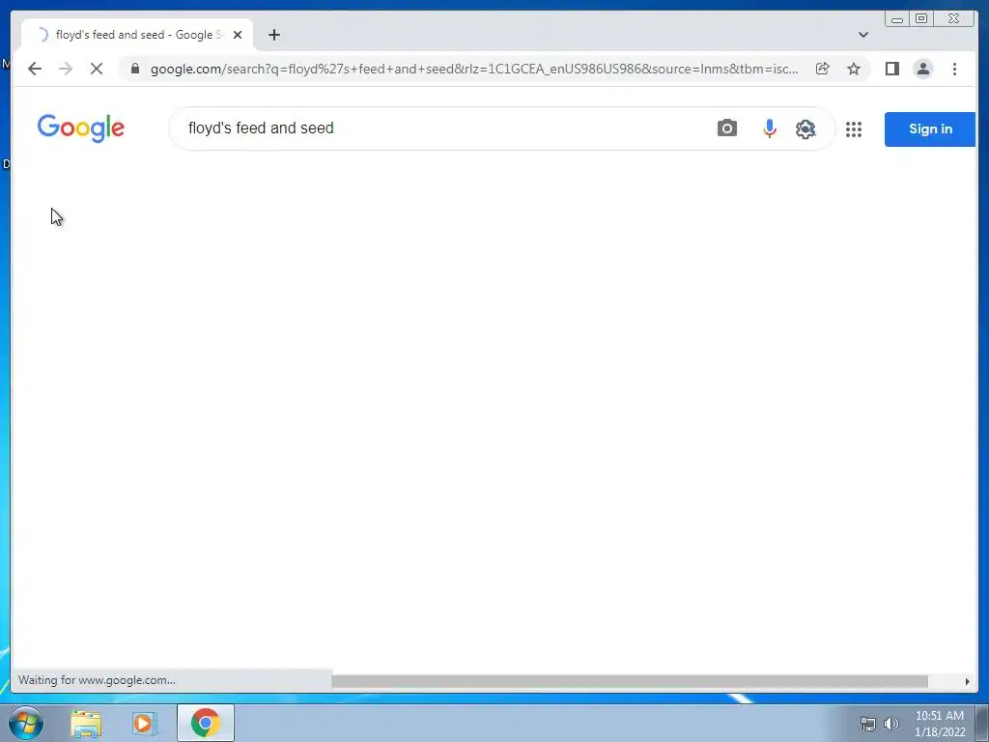The width and height of the screenshot is (989, 742).
Task: Bookmark this tab with the star icon
Action: [x=854, y=69]
